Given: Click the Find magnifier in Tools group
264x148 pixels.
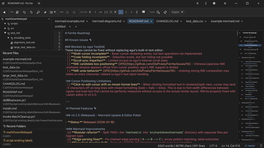Looking at the screenshot, I should pyautogui.click(x=158, y=12).
